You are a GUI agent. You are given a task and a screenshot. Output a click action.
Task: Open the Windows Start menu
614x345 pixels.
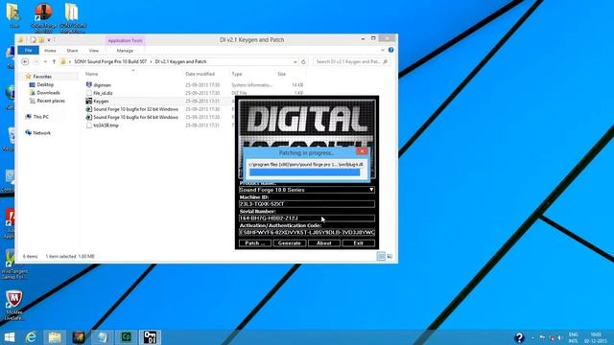click(x=9, y=337)
